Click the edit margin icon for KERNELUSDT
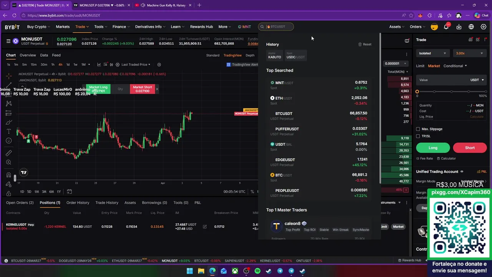This screenshot has height=277, width=492. 204,227
